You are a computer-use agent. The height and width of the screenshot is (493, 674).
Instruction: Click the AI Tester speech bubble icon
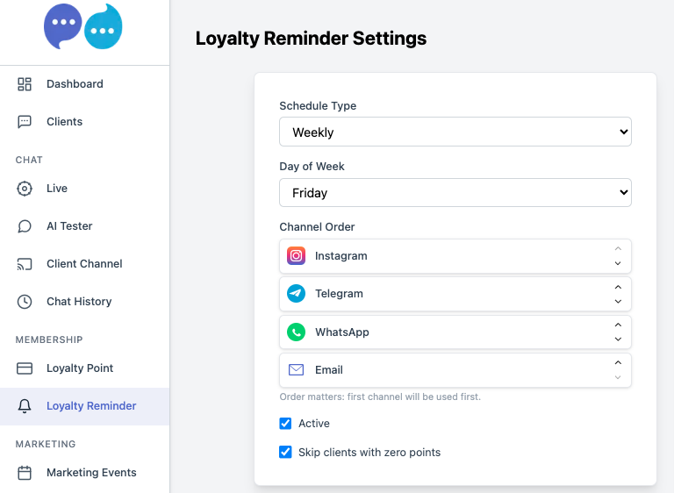pyautogui.click(x=25, y=226)
